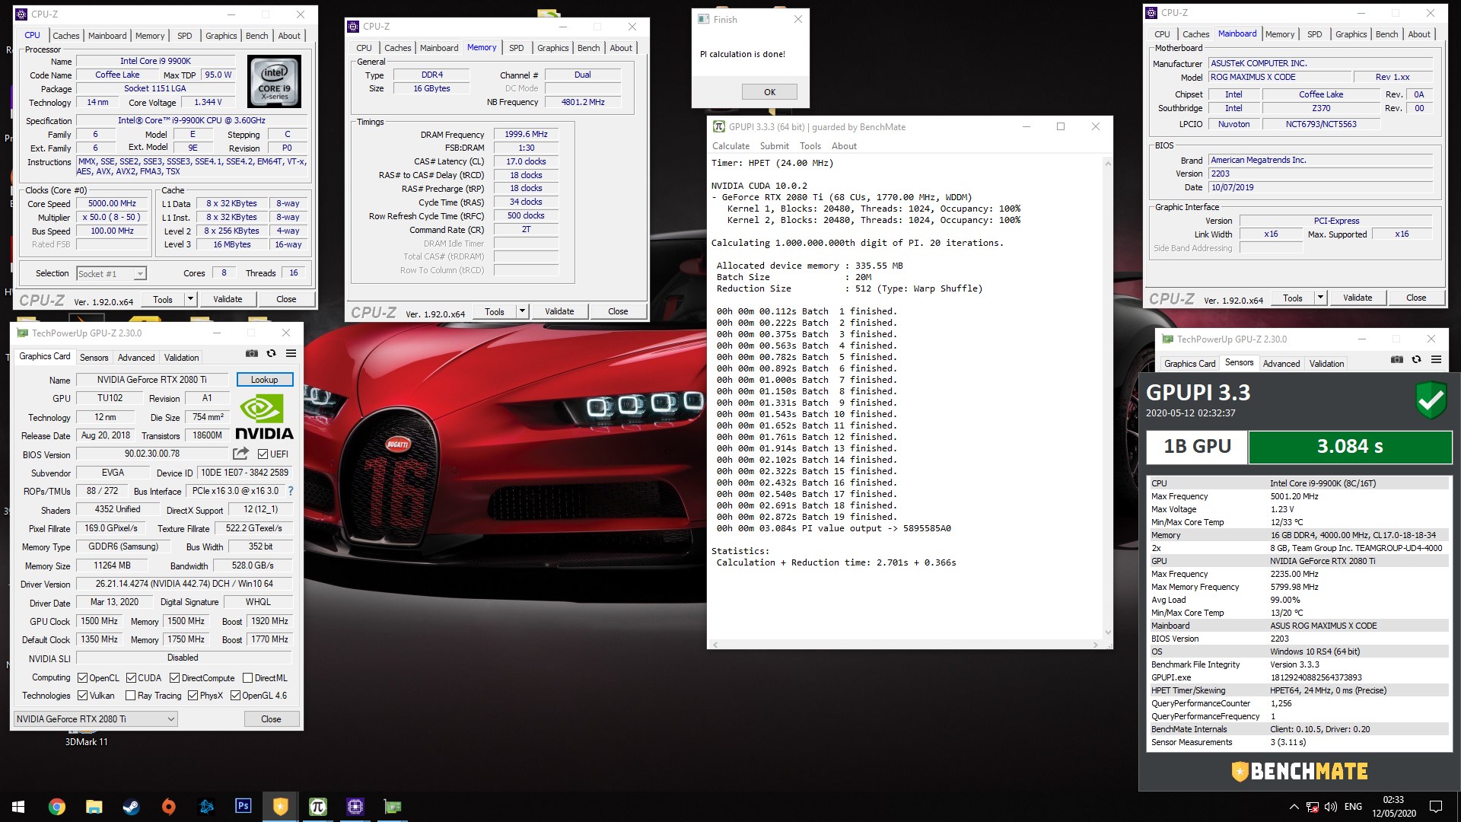1461x822 pixels.
Task: Click the Intel Core i9 logo in CPU-Z
Action: pos(275,82)
